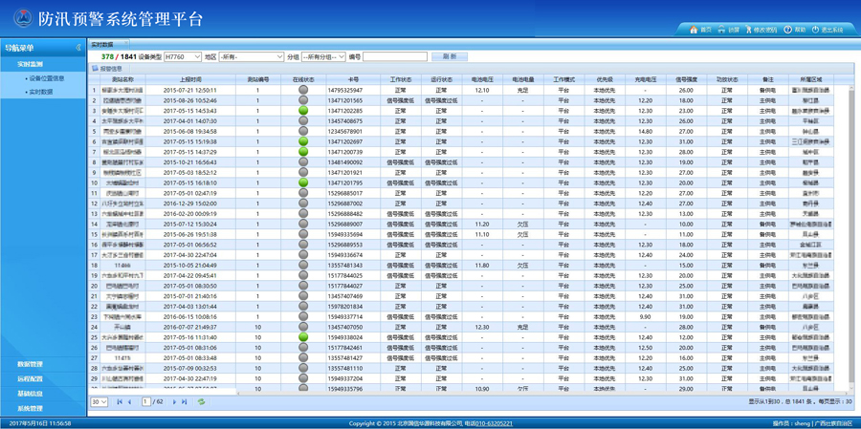The image size is (861, 429).
Task: Click online status dot for card 13471202285
Action: (303, 111)
